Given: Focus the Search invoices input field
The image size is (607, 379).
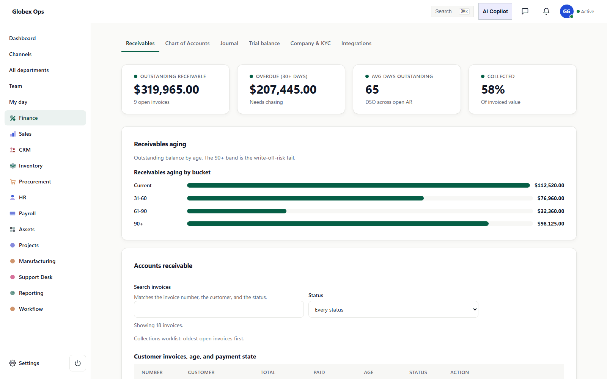Looking at the screenshot, I should tap(219, 309).
